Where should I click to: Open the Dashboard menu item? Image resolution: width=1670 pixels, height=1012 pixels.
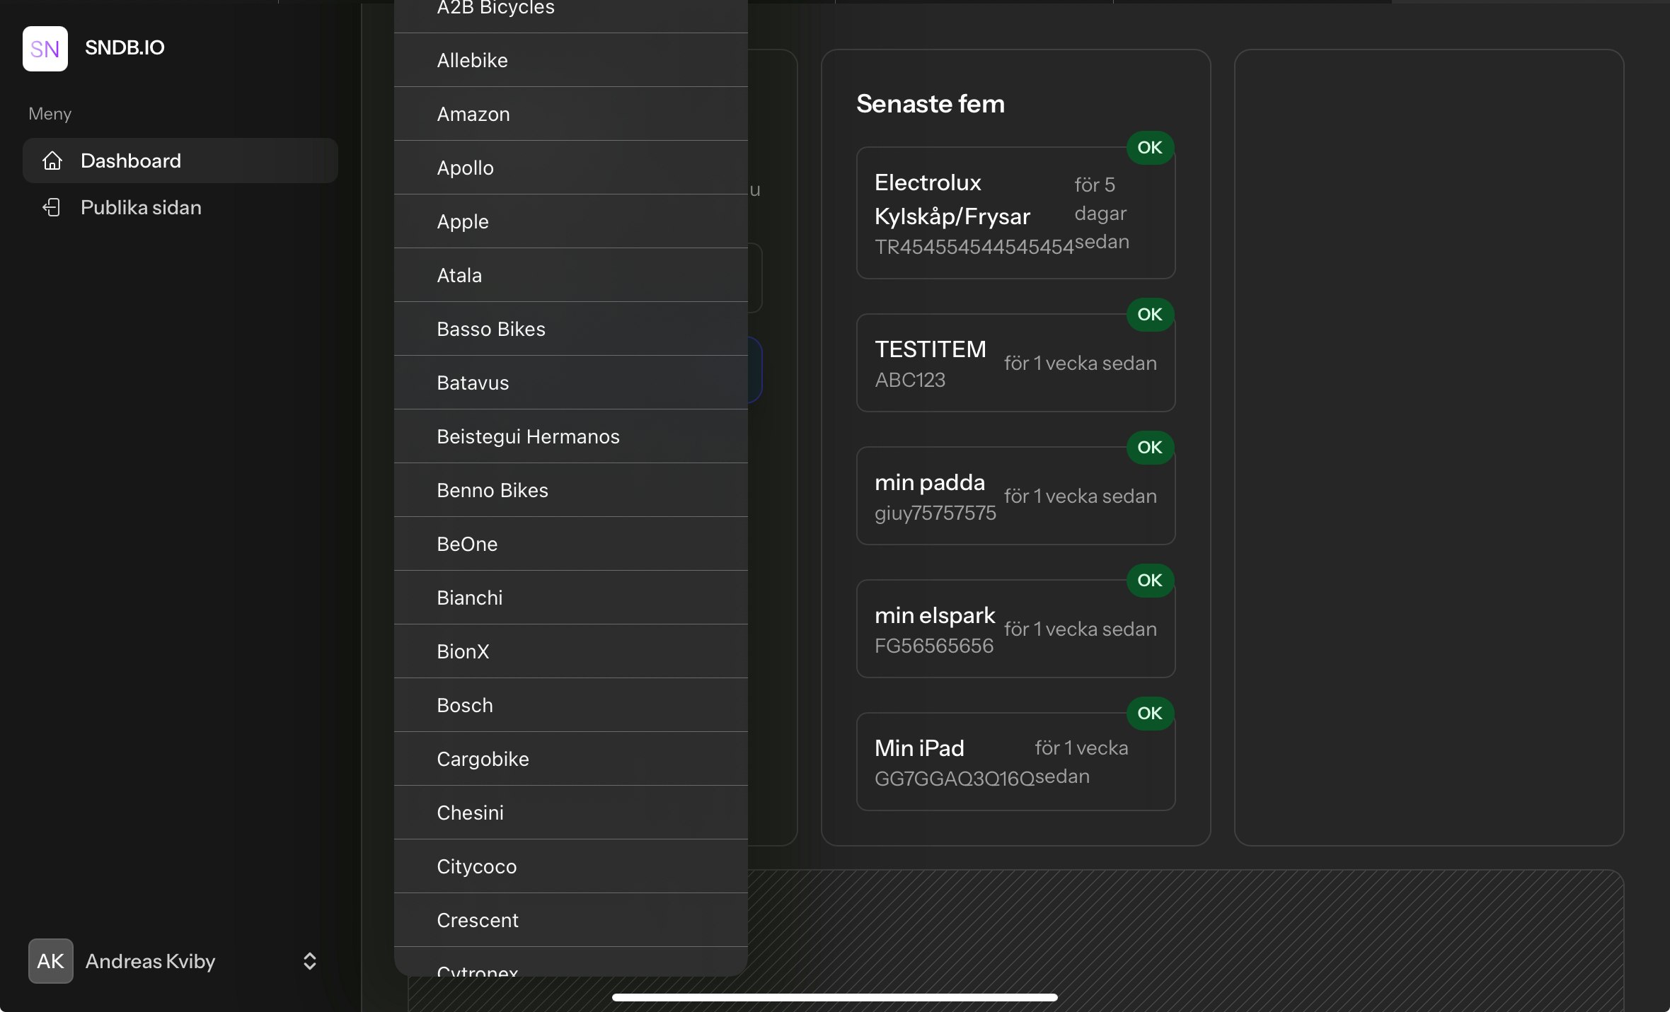[x=180, y=161]
